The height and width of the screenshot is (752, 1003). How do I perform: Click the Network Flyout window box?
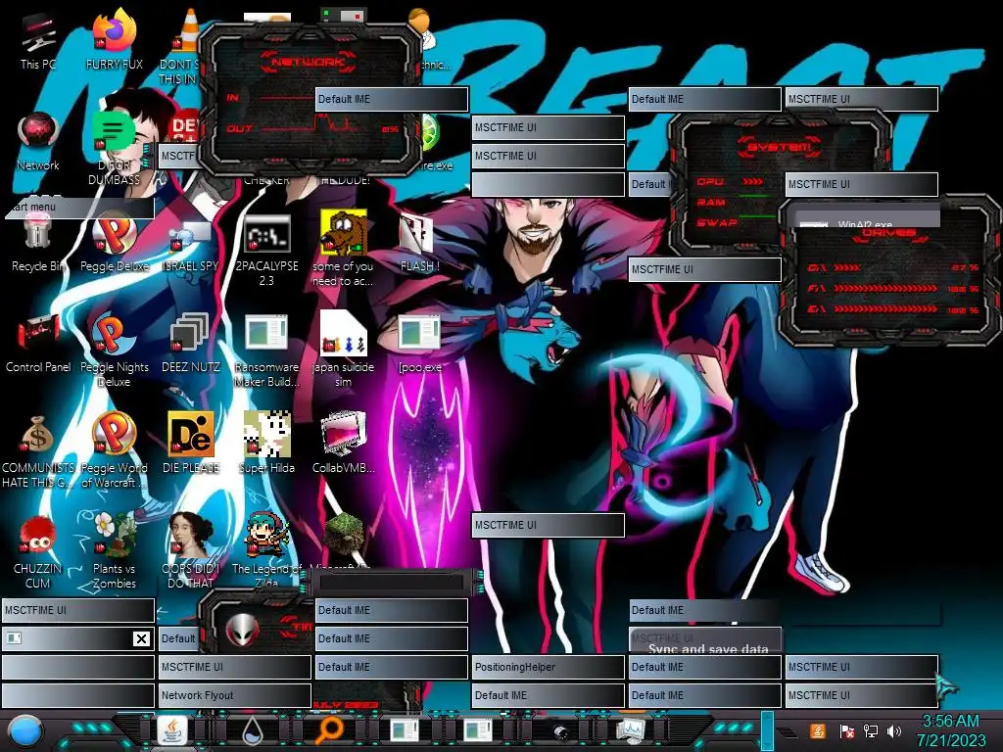(x=234, y=695)
